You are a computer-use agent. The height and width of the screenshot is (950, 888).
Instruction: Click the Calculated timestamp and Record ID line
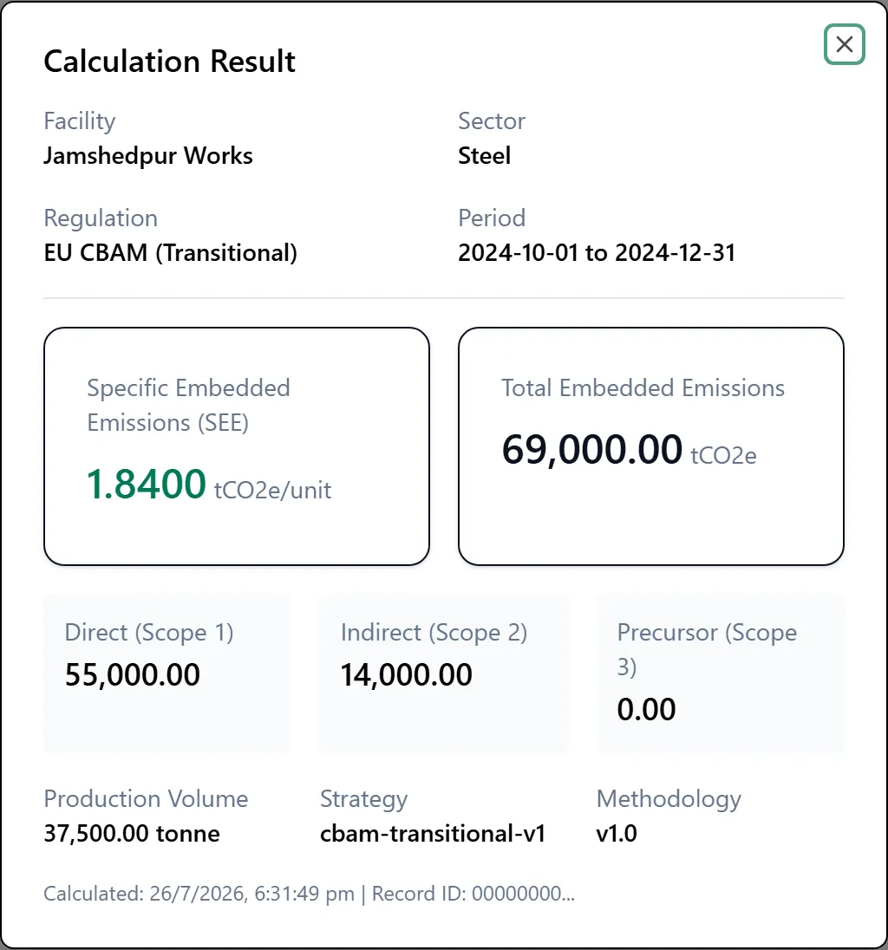pos(309,894)
